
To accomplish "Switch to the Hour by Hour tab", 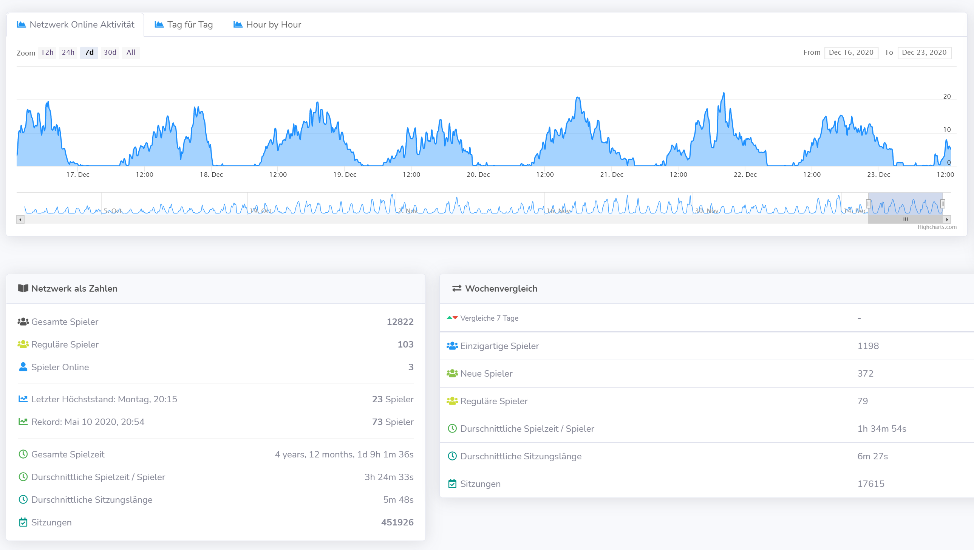I will click(x=267, y=24).
